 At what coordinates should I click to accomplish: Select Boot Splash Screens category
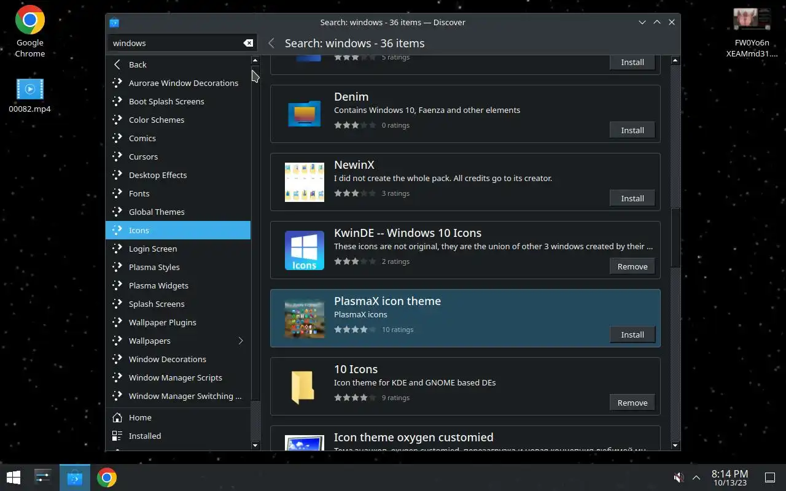pyautogui.click(x=178, y=101)
